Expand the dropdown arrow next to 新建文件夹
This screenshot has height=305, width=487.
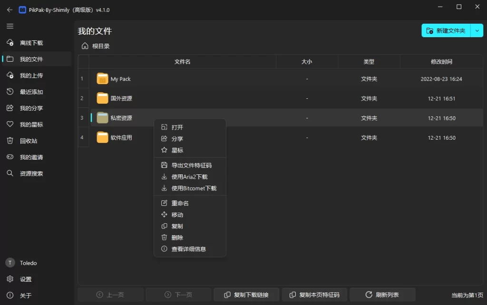(x=477, y=30)
